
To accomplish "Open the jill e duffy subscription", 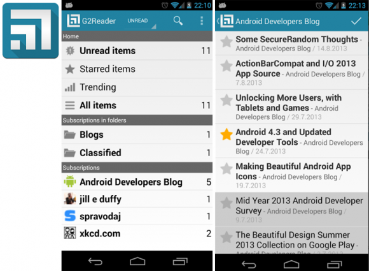I will [137, 199].
